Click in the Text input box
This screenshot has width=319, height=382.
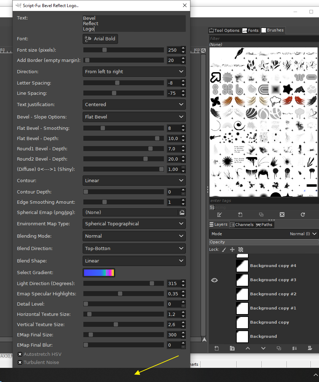pos(134,23)
